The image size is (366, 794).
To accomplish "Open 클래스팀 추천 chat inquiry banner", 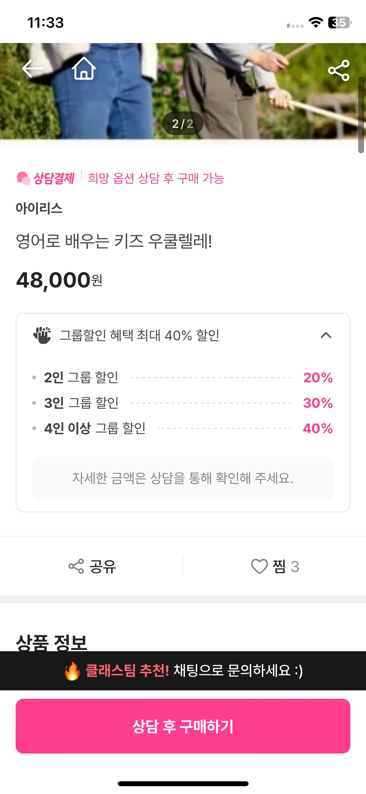I will click(183, 671).
